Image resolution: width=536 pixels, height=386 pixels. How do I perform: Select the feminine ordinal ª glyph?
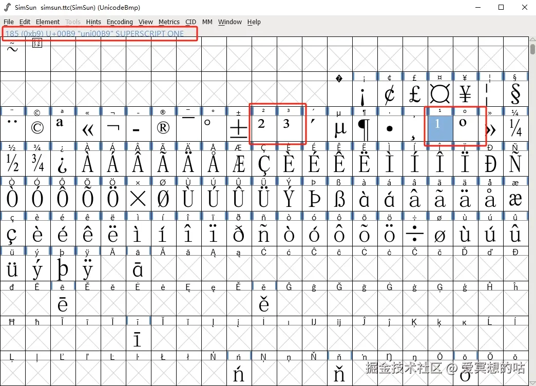pyautogui.click(x=63, y=128)
